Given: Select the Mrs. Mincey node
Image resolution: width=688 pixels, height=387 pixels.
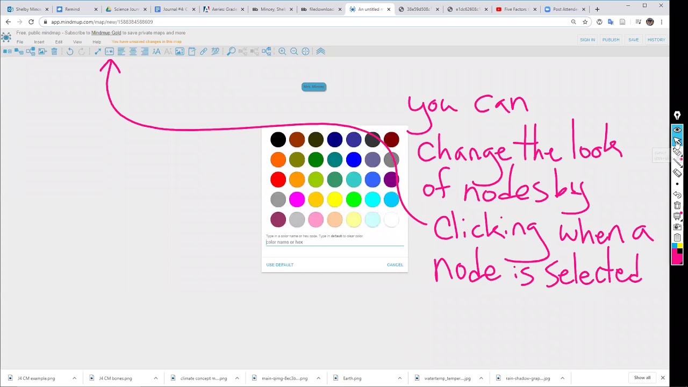Looking at the screenshot, I should click(x=314, y=87).
